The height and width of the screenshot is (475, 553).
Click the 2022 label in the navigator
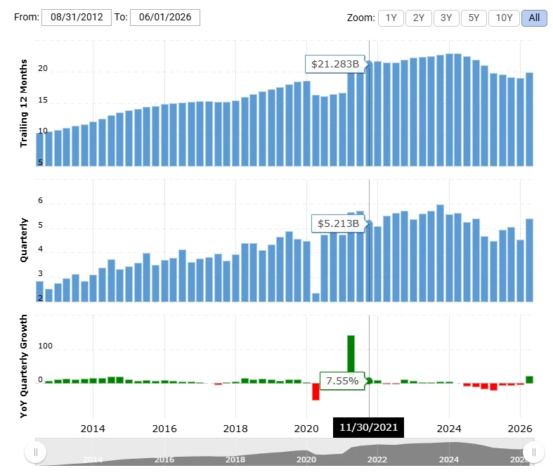[377, 460]
